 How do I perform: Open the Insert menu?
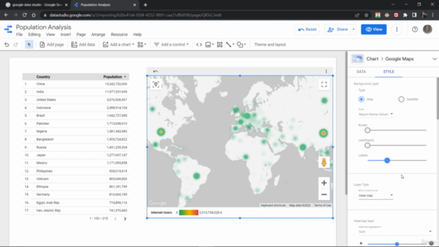[x=66, y=34]
